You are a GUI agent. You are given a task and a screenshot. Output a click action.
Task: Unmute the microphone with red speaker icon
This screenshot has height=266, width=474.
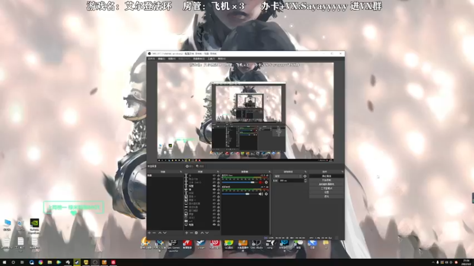[x=261, y=183]
